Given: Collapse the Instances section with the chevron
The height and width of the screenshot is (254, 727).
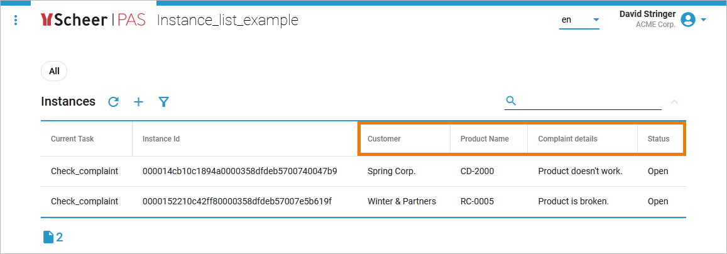Looking at the screenshot, I should coord(674,102).
